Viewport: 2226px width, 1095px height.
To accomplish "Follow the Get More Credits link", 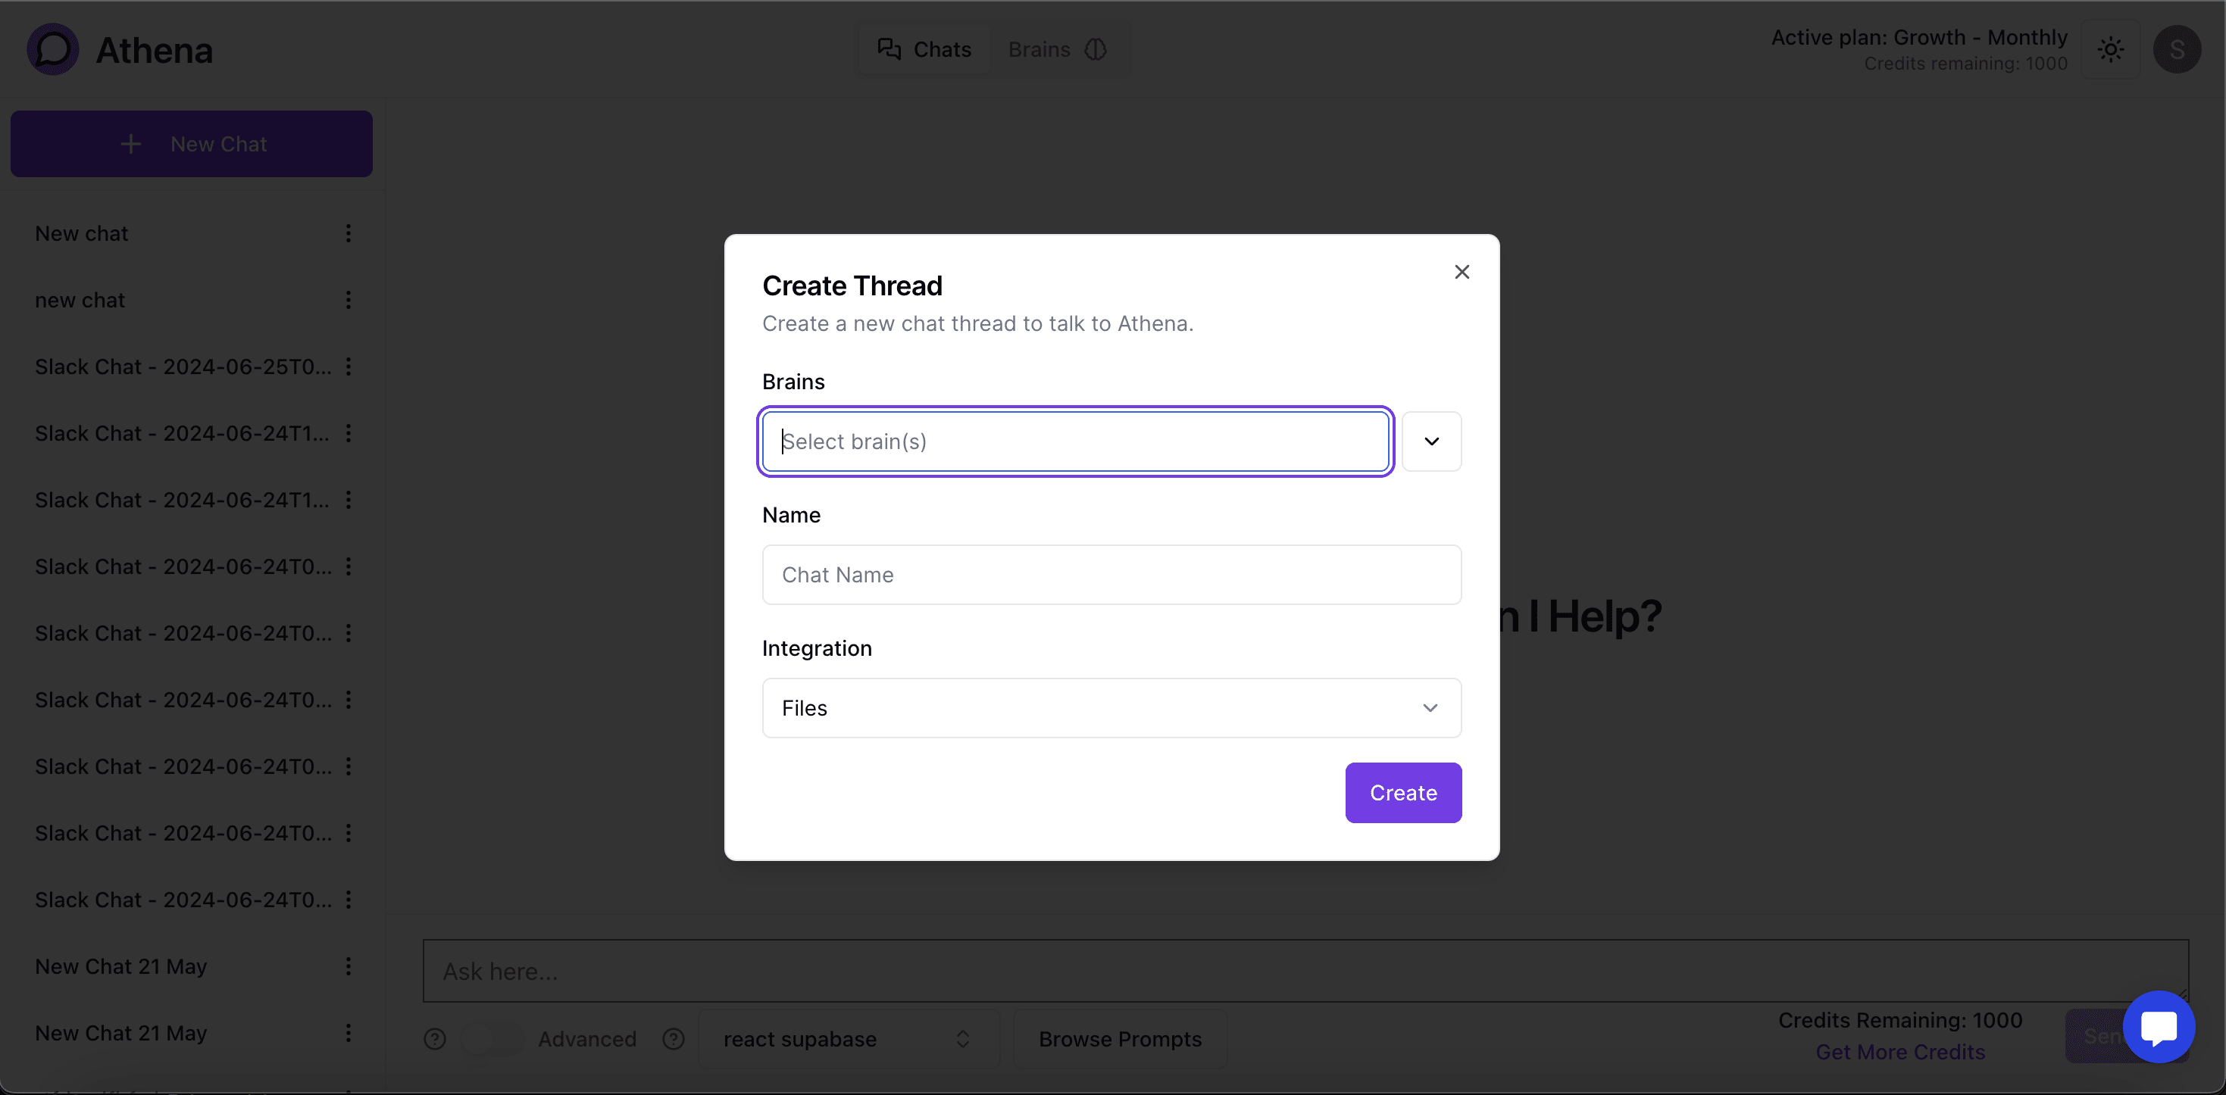I will pyautogui.click(x=1899, y=1052).
